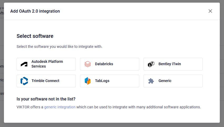Click the Bentley iTwin cubes icon
The height and width of the screenshot is (127, 224).
151,64
